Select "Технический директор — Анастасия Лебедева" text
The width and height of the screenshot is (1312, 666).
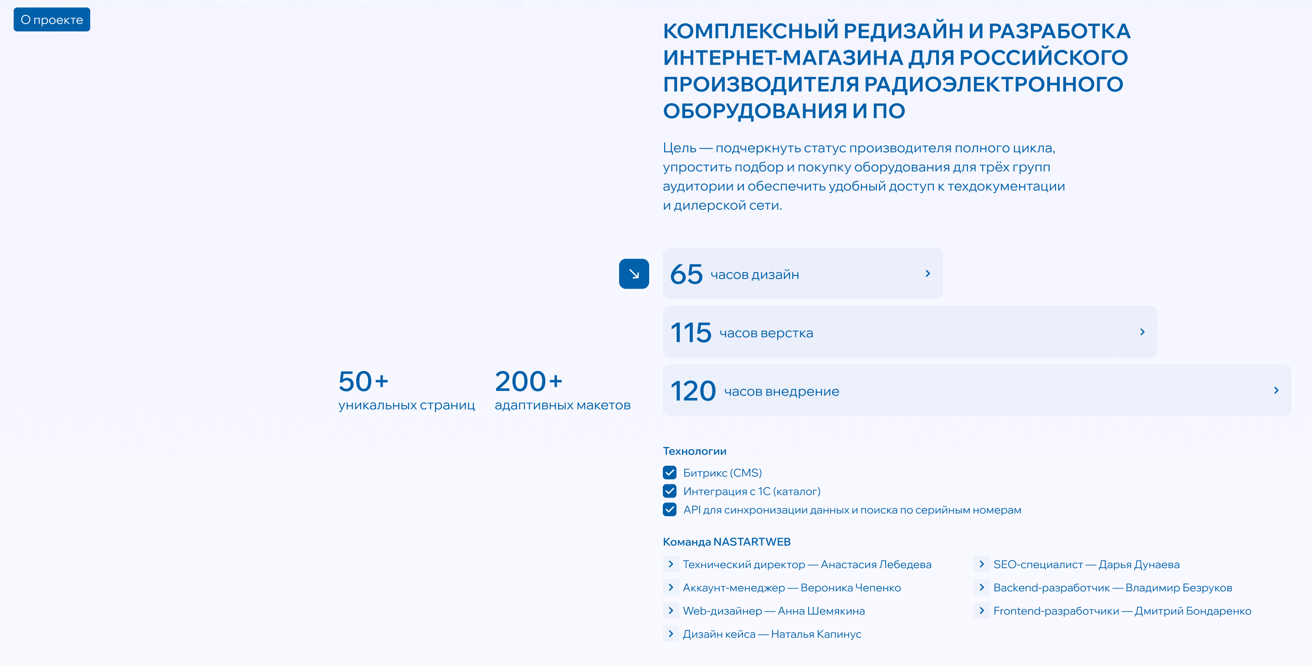(807, 564)
